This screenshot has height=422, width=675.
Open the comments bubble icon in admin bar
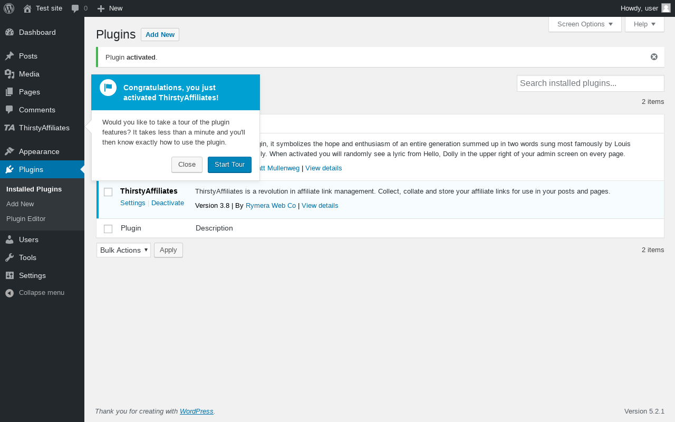point(75,8)
